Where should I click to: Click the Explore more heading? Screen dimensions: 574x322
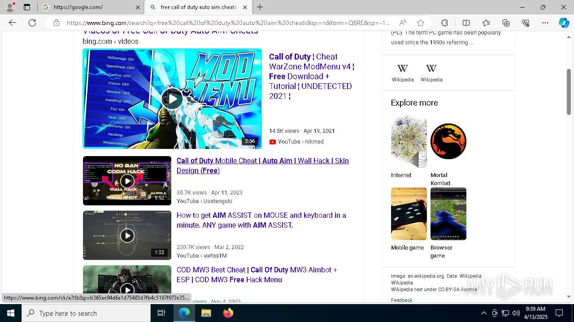[x=414, y=103]
